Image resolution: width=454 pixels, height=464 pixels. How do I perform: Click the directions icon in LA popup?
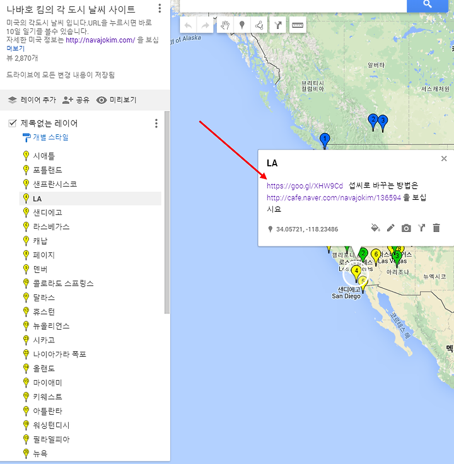[421, 228]
